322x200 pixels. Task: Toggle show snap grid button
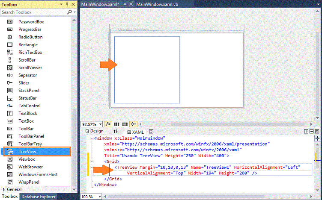[x=116, y=124]
